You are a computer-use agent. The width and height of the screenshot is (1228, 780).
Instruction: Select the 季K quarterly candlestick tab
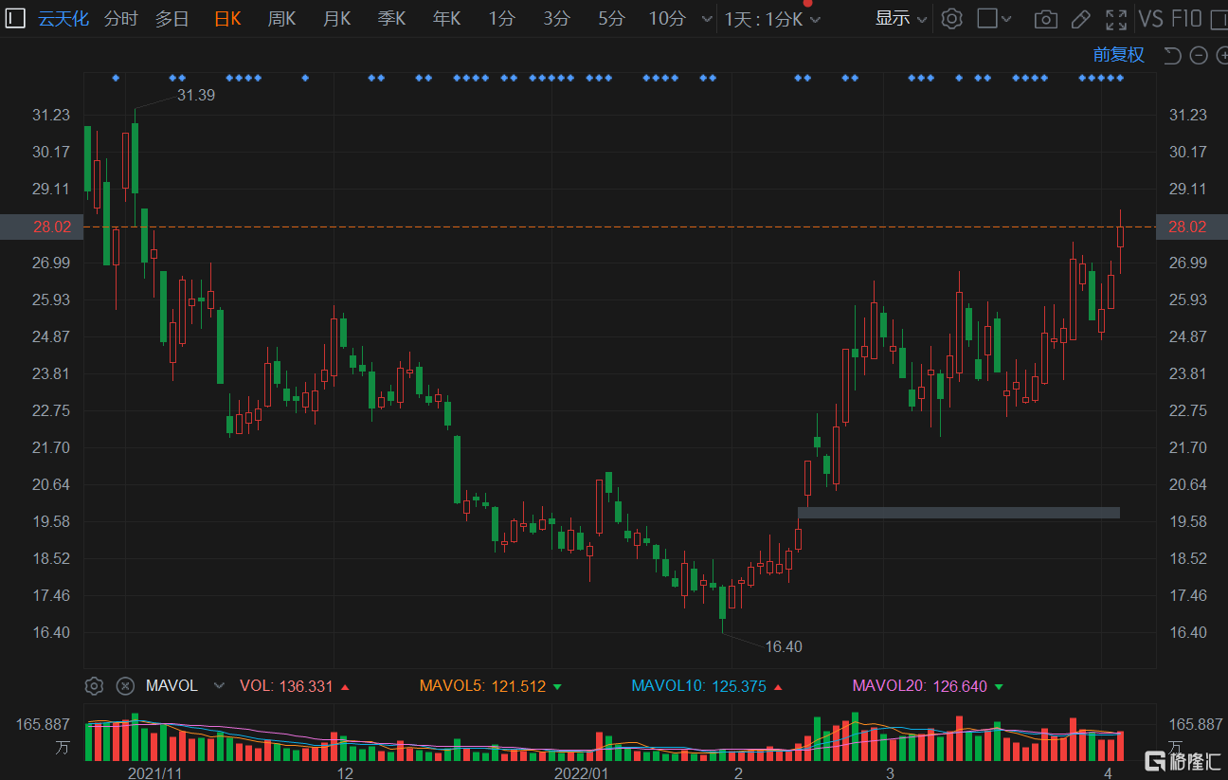391,18
